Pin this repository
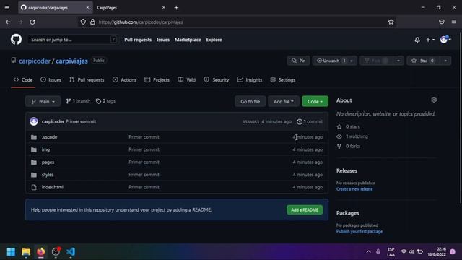The height and width of the screenshot is (260, 462). click(298, 61)
